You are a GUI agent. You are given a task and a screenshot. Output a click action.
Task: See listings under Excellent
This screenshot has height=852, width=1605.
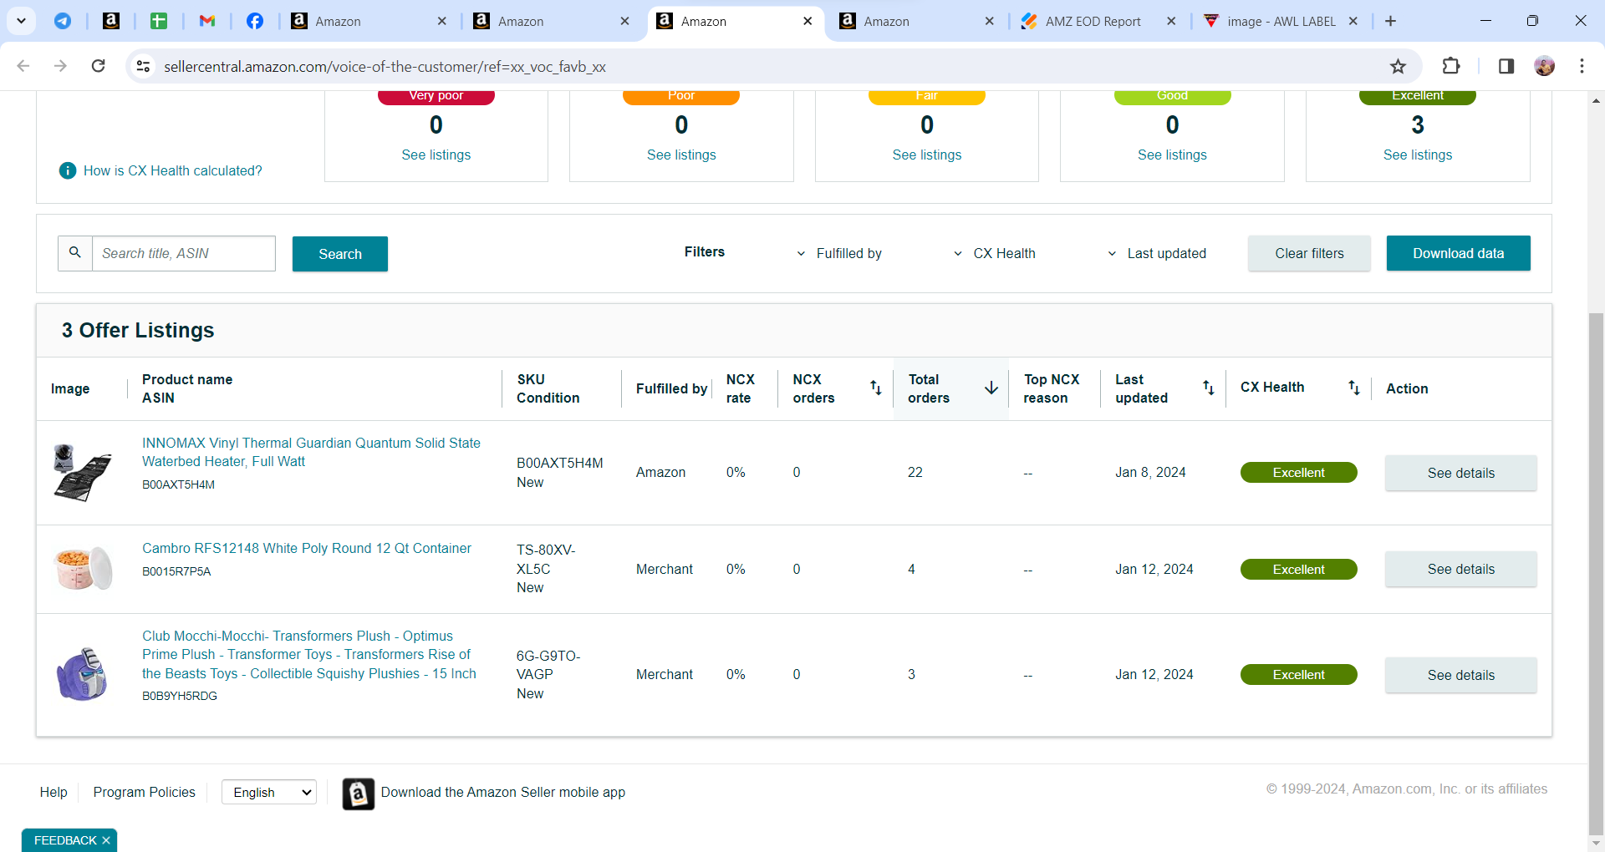click(1418, 155)
